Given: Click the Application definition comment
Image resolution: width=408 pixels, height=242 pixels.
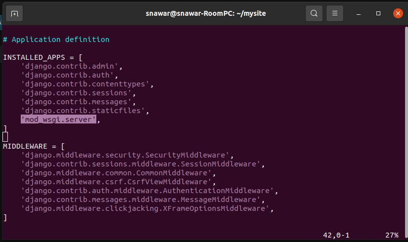Looking at the screenshot, I should [56, 40].
